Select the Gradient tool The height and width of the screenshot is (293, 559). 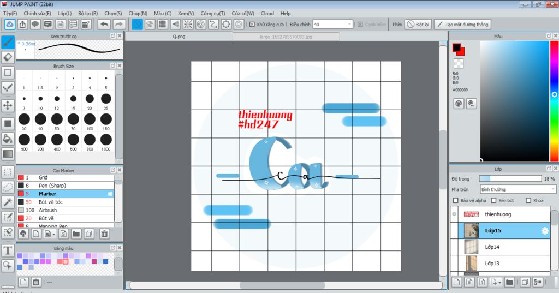click(x=8, y=154)
